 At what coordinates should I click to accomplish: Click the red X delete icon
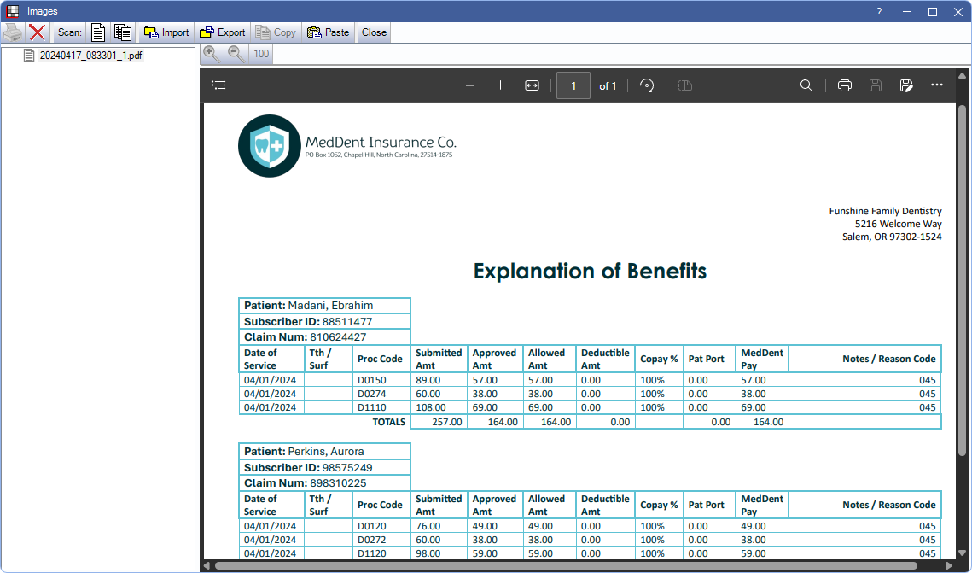[37, 32]
